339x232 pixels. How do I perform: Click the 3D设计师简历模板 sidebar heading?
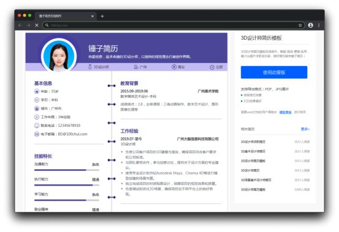coord(261,38)
